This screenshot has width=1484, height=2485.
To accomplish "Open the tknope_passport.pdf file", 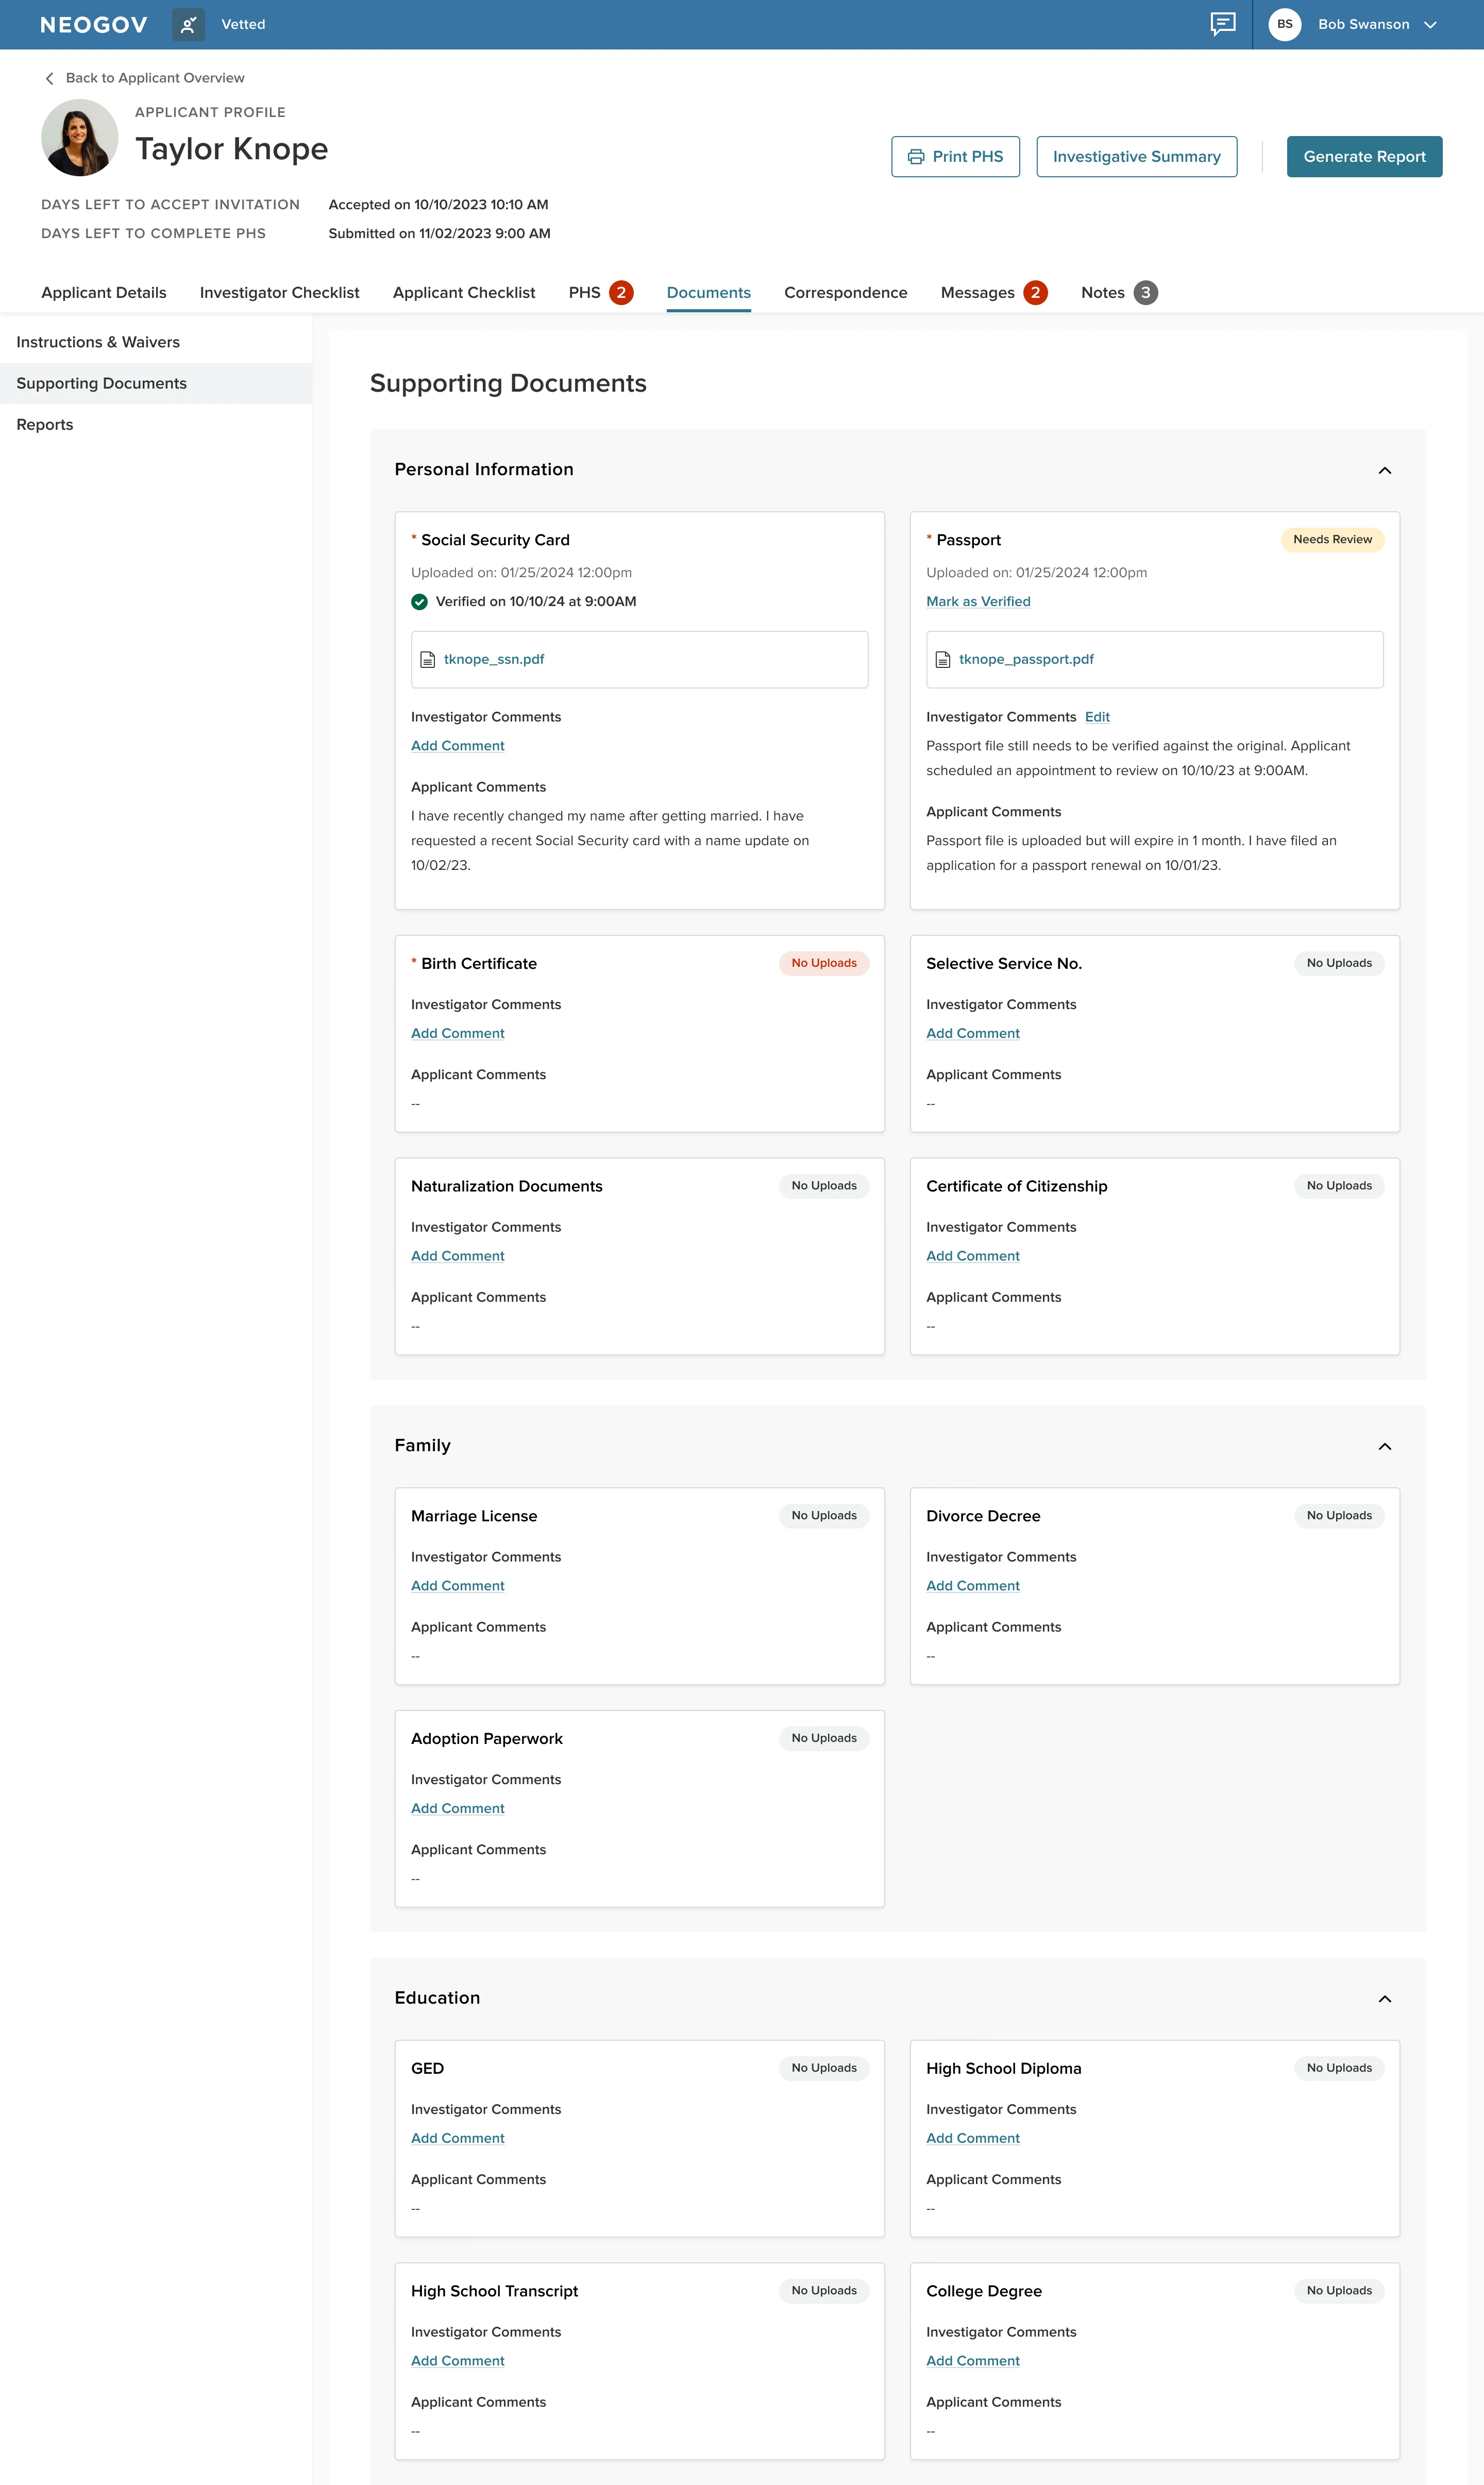I will (1026, 660).
